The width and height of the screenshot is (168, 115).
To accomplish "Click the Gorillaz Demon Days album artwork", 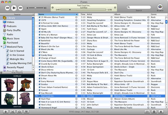I will (x=17, y=91).
